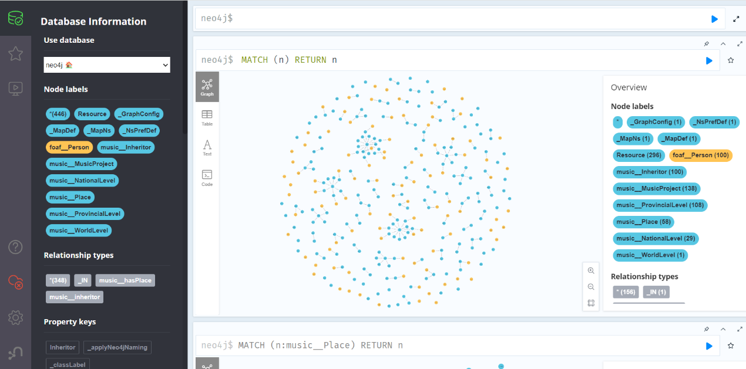The height and width of the screenshot is (369, 746).
Task: Open the Use database dropdown
Action: click(x=107, y=65)
